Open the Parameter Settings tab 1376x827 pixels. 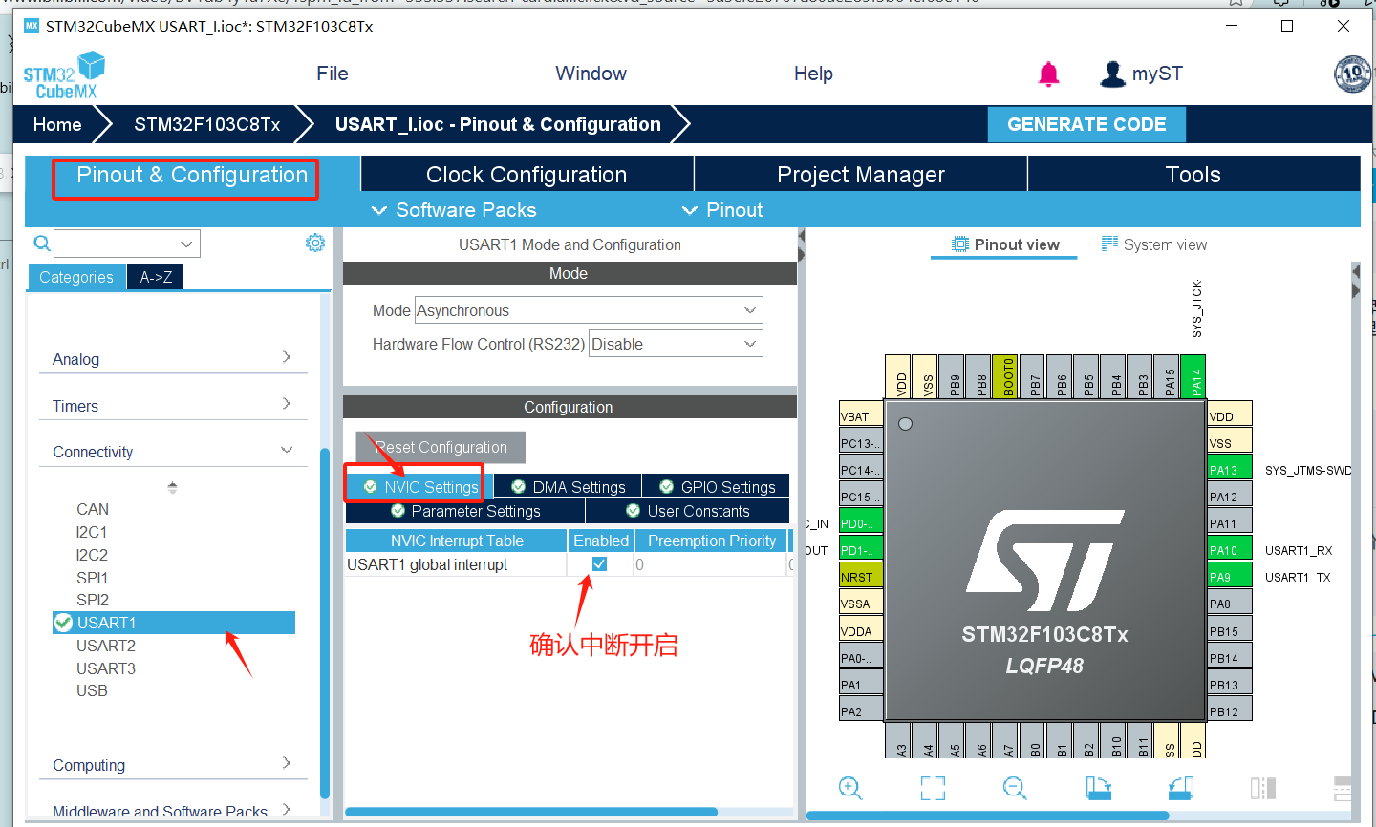[x=465, y=511]
